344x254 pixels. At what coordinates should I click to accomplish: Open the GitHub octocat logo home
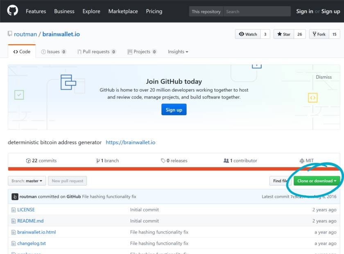point(13,11)
